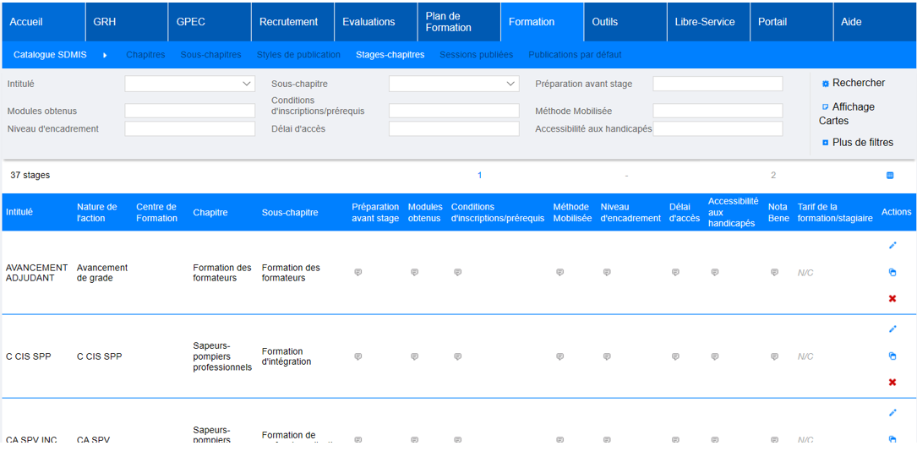Click the Modules obtenus input field
The height and width of the screenshot is (462, 917).
[190, 111]
